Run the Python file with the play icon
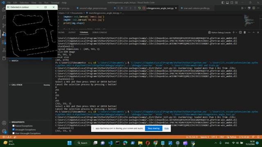The height and width of the screenshot is (147, 262). coord(242,8)
